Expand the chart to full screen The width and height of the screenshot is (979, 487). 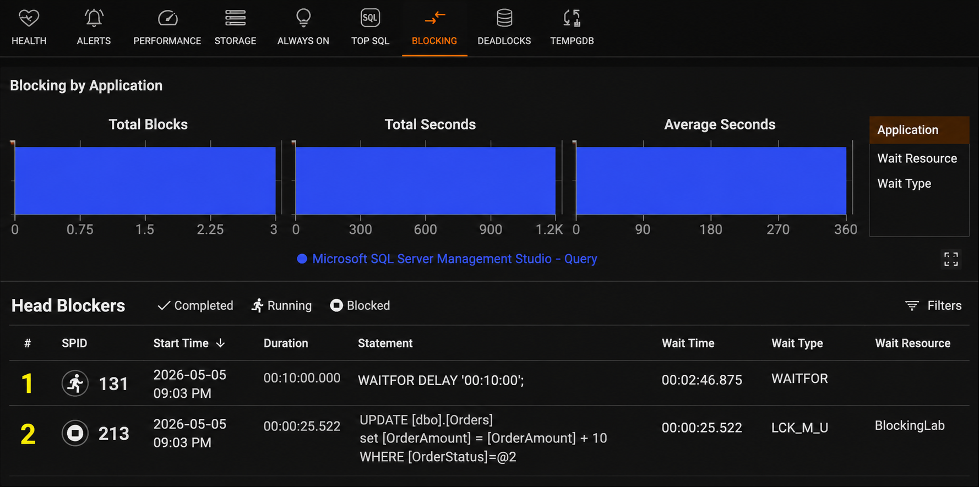951,259
